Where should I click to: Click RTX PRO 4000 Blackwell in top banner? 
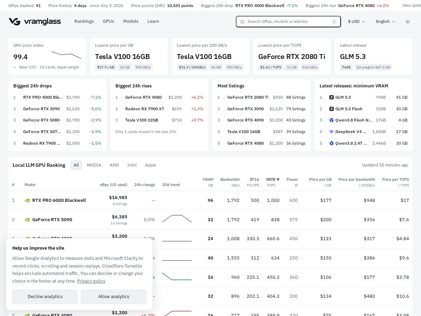260,6
